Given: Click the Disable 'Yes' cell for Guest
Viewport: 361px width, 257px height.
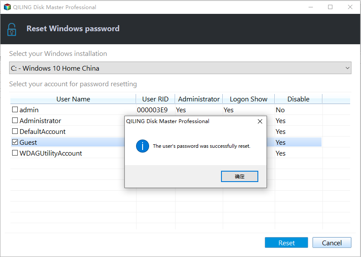Looking at the screenshot, I should tap(281, 142).
